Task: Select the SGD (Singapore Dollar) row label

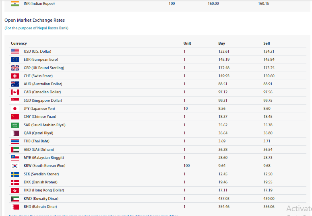Action: pos(43,101)
